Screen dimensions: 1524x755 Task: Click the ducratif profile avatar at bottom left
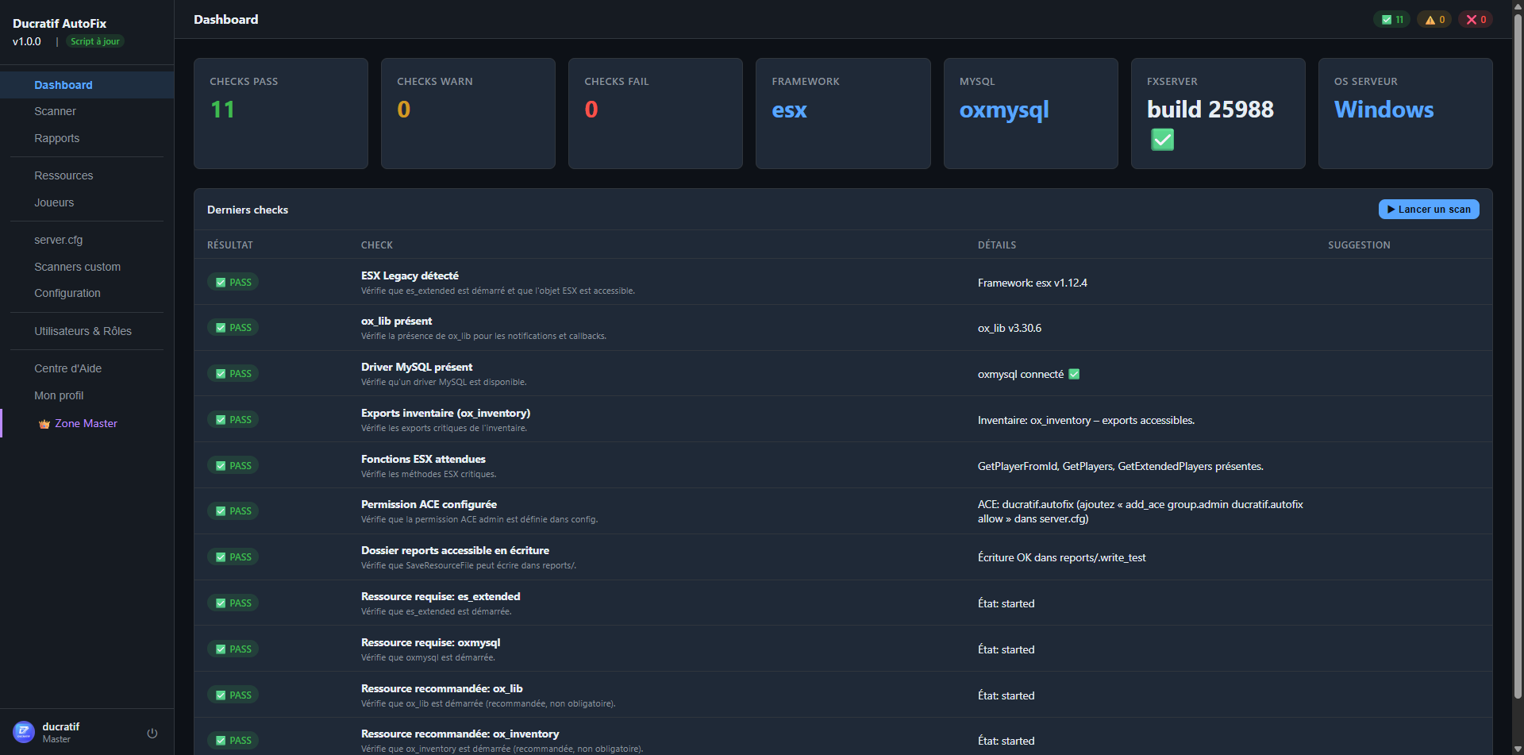24,731
